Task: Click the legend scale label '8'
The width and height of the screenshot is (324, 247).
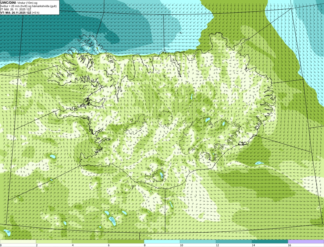Action: coord(145,245)
